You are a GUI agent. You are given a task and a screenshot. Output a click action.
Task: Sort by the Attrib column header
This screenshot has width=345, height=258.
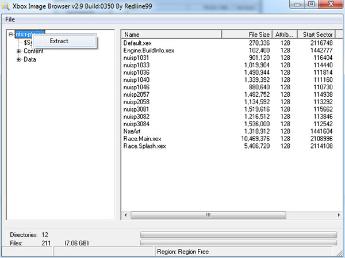click(285, 35)
